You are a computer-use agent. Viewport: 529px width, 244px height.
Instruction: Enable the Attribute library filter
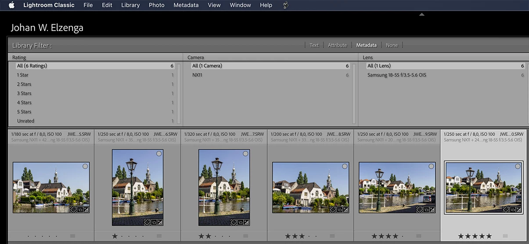[x=337, y=45]
